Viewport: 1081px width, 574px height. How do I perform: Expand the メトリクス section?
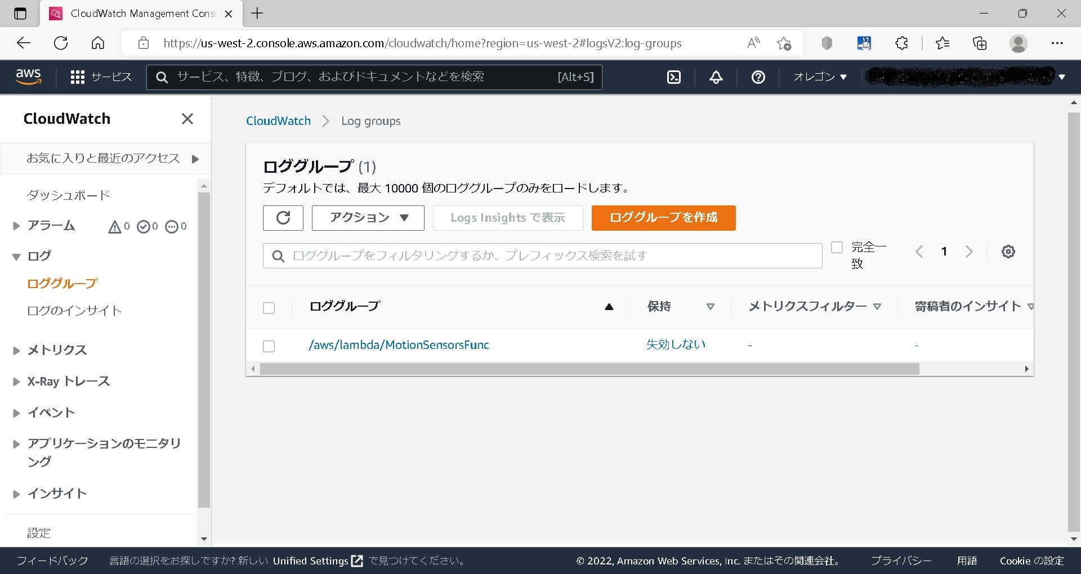(x=16, y=350)
